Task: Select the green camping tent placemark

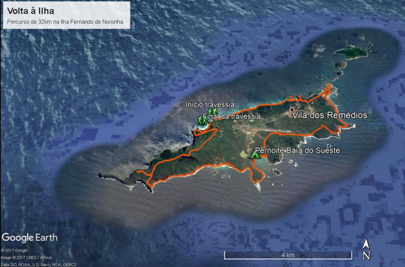Action: tap(254, 155)
